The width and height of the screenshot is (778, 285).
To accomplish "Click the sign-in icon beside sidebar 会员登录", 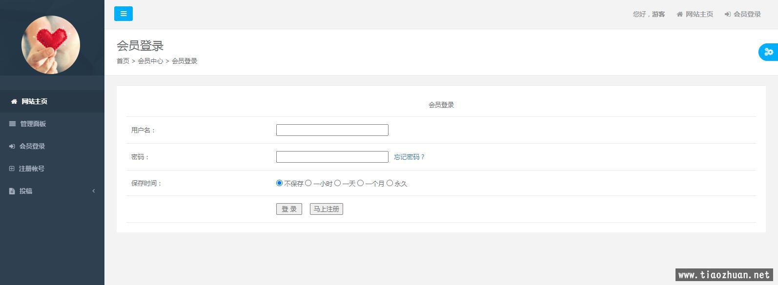I will (12, 146).
